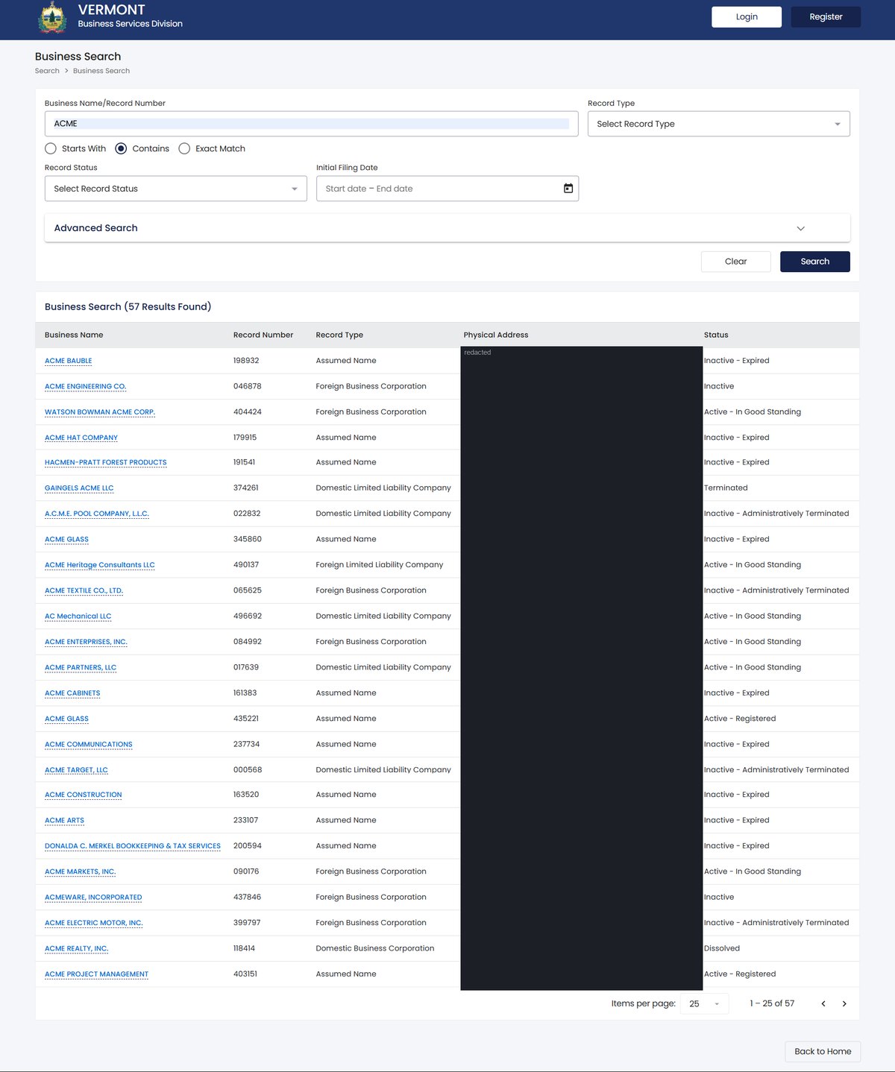Select the Exact Match radio option
Screen dimensions: 895x1072
tap(184, 148)
